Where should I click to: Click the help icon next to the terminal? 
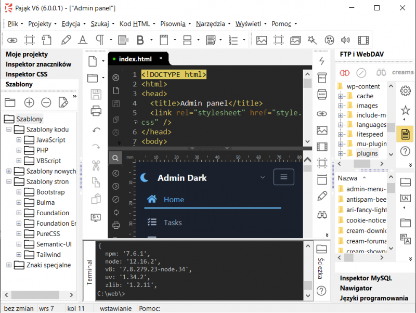click(321, 291)
